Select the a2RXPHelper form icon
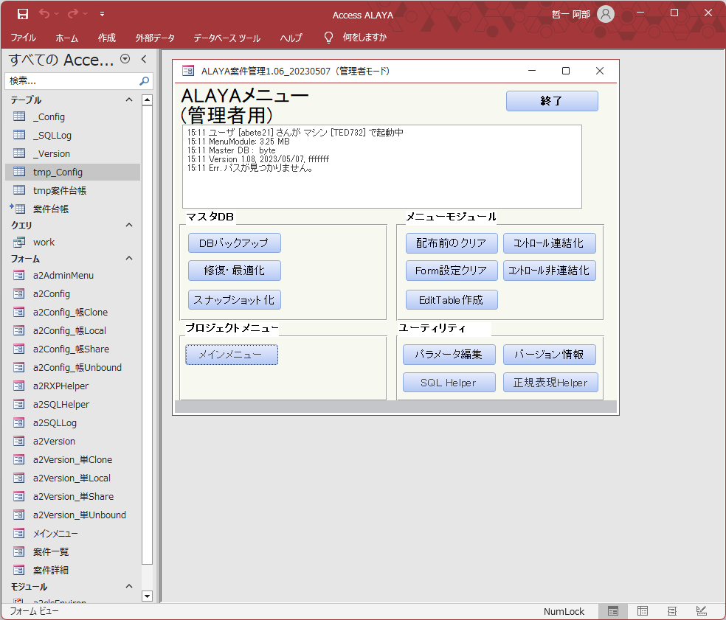Image resolution: width=726 pixels, height=620 pixels. (19, 386)
